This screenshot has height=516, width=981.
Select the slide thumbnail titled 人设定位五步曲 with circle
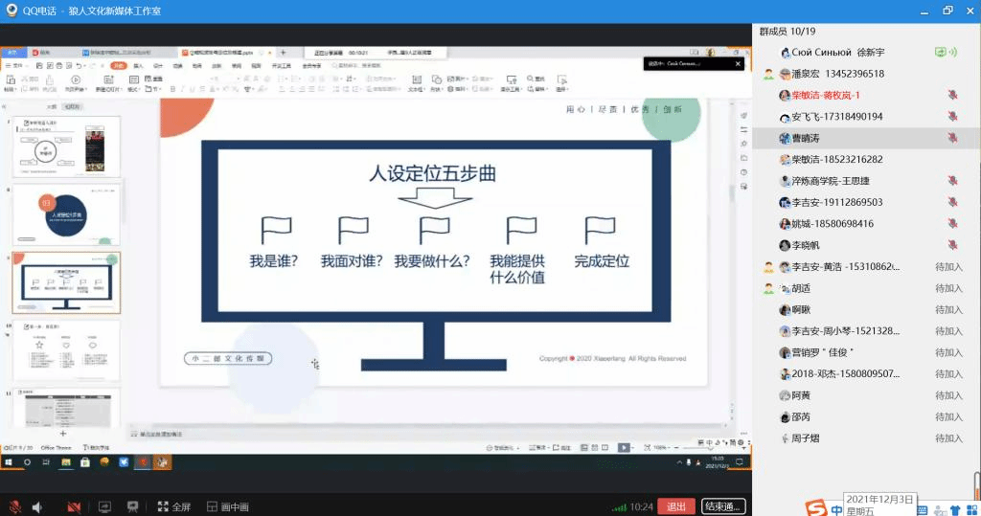66,214
